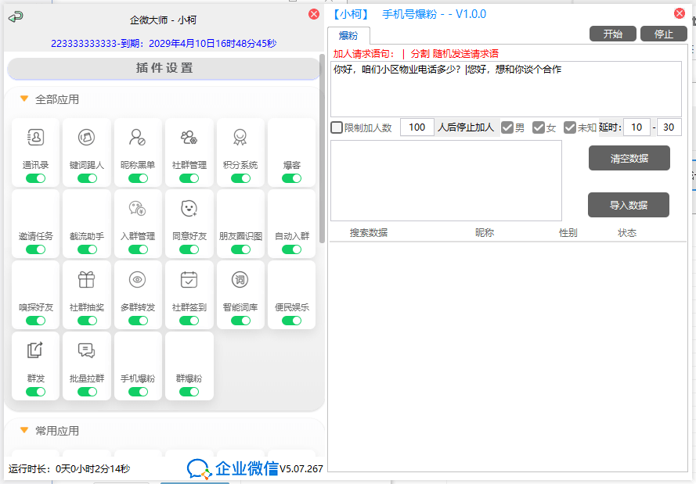Screen dimensions: 696x484
Task: Toggle the 朋友圈识图 switch
Action: (240, 249)
